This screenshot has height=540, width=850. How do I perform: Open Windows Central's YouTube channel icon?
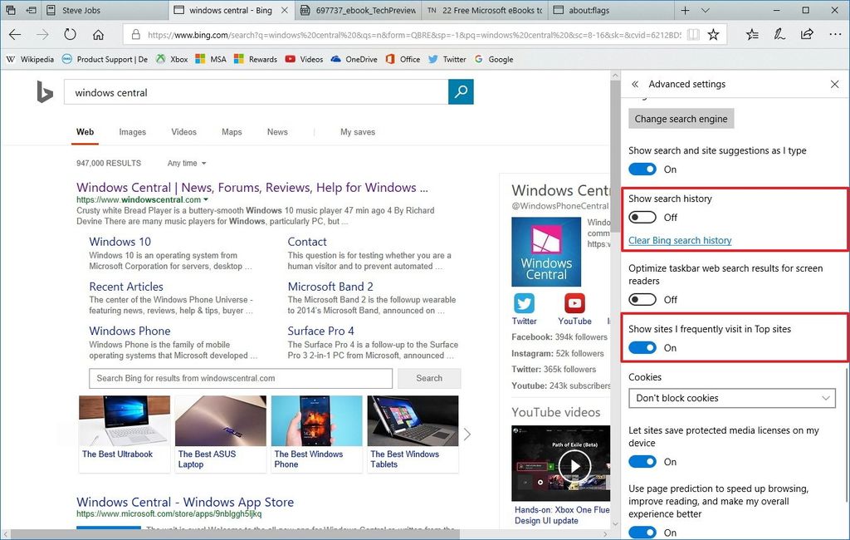(x=574, y=304)
